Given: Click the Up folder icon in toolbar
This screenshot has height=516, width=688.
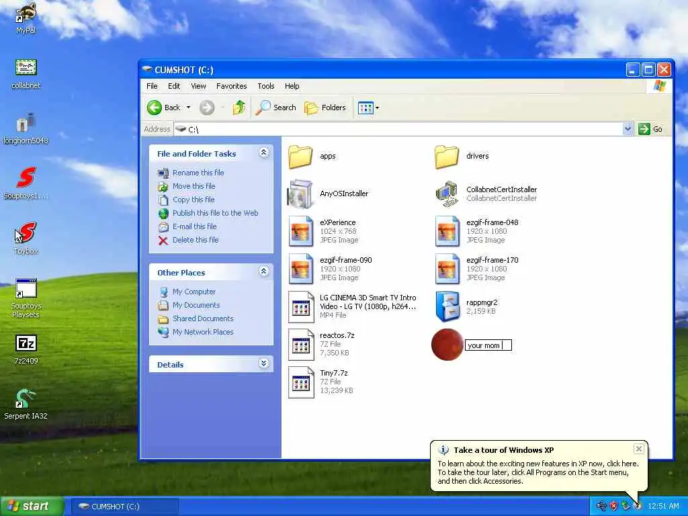Looking at the screenshot, I should tap(239, 107).
